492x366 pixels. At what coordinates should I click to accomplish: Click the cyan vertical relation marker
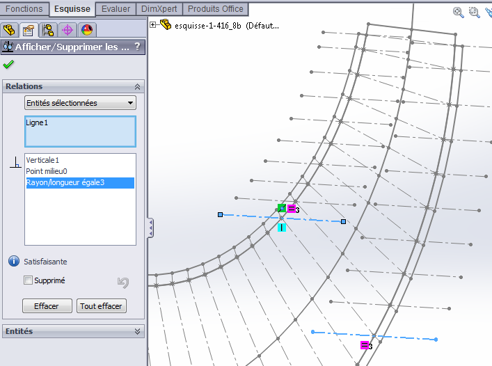[x=282, y=228]
